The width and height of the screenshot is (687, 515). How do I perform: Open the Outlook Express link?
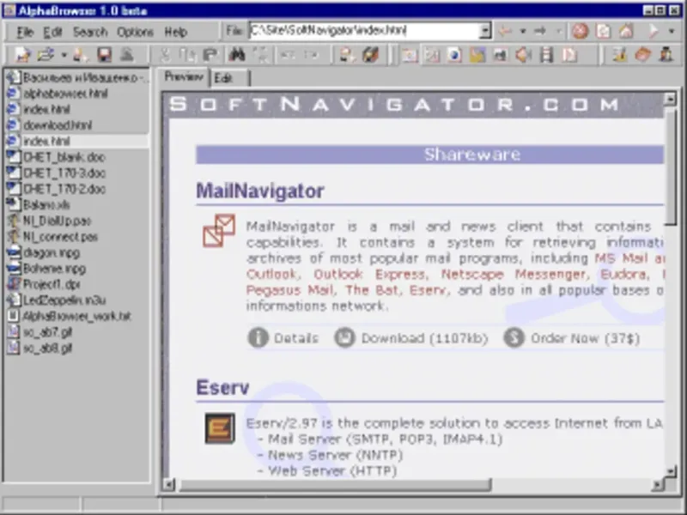(x=369, y=275)
